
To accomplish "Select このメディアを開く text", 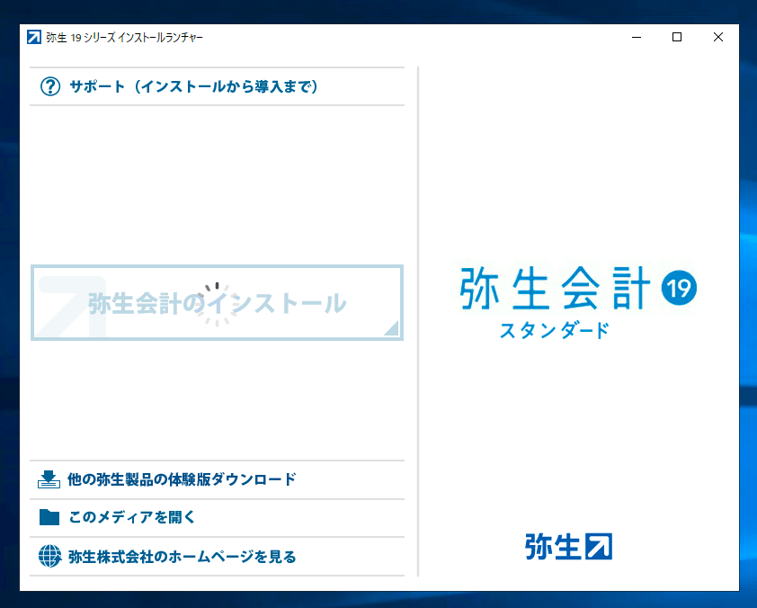I will pyautogui.click(x=131, y=517).
